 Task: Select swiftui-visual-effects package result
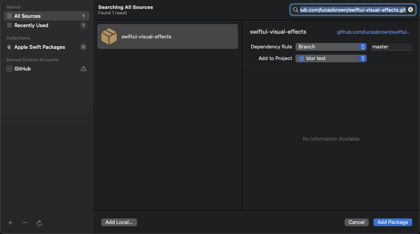[168, 37]
